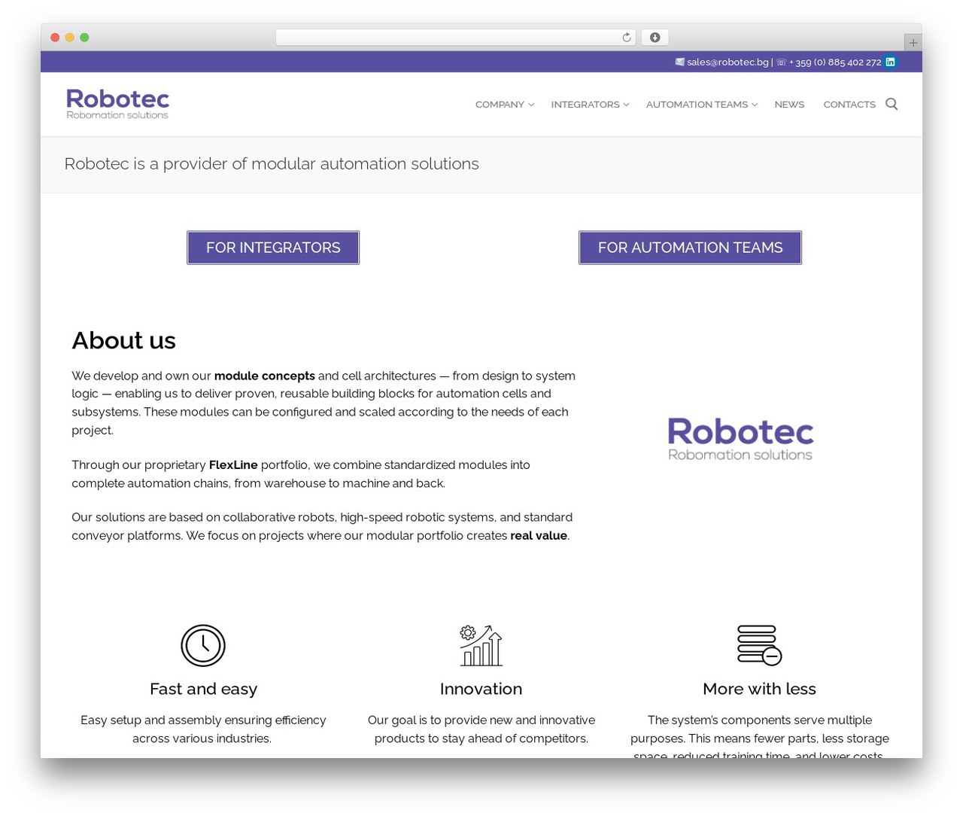963x816 pixels.
Task: Expand the Automation Teams menu chevron
Action: (755, 105)
